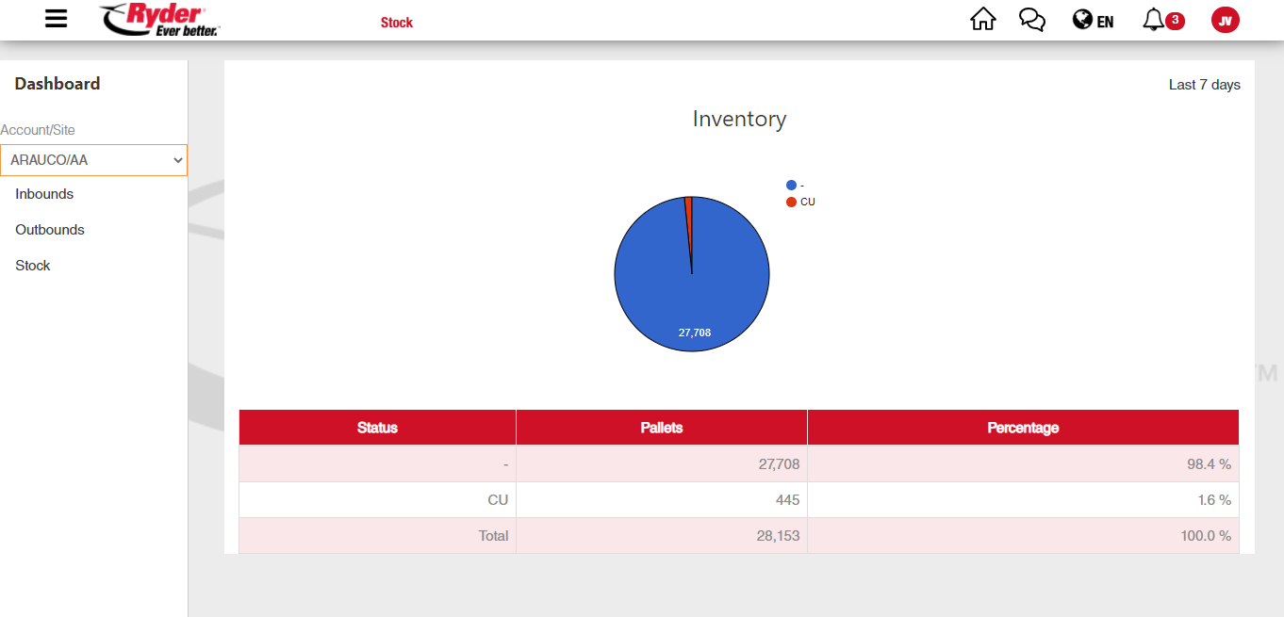Click the Ryder logo
The width and height of the screenshot is (1284, 617).
159,20
